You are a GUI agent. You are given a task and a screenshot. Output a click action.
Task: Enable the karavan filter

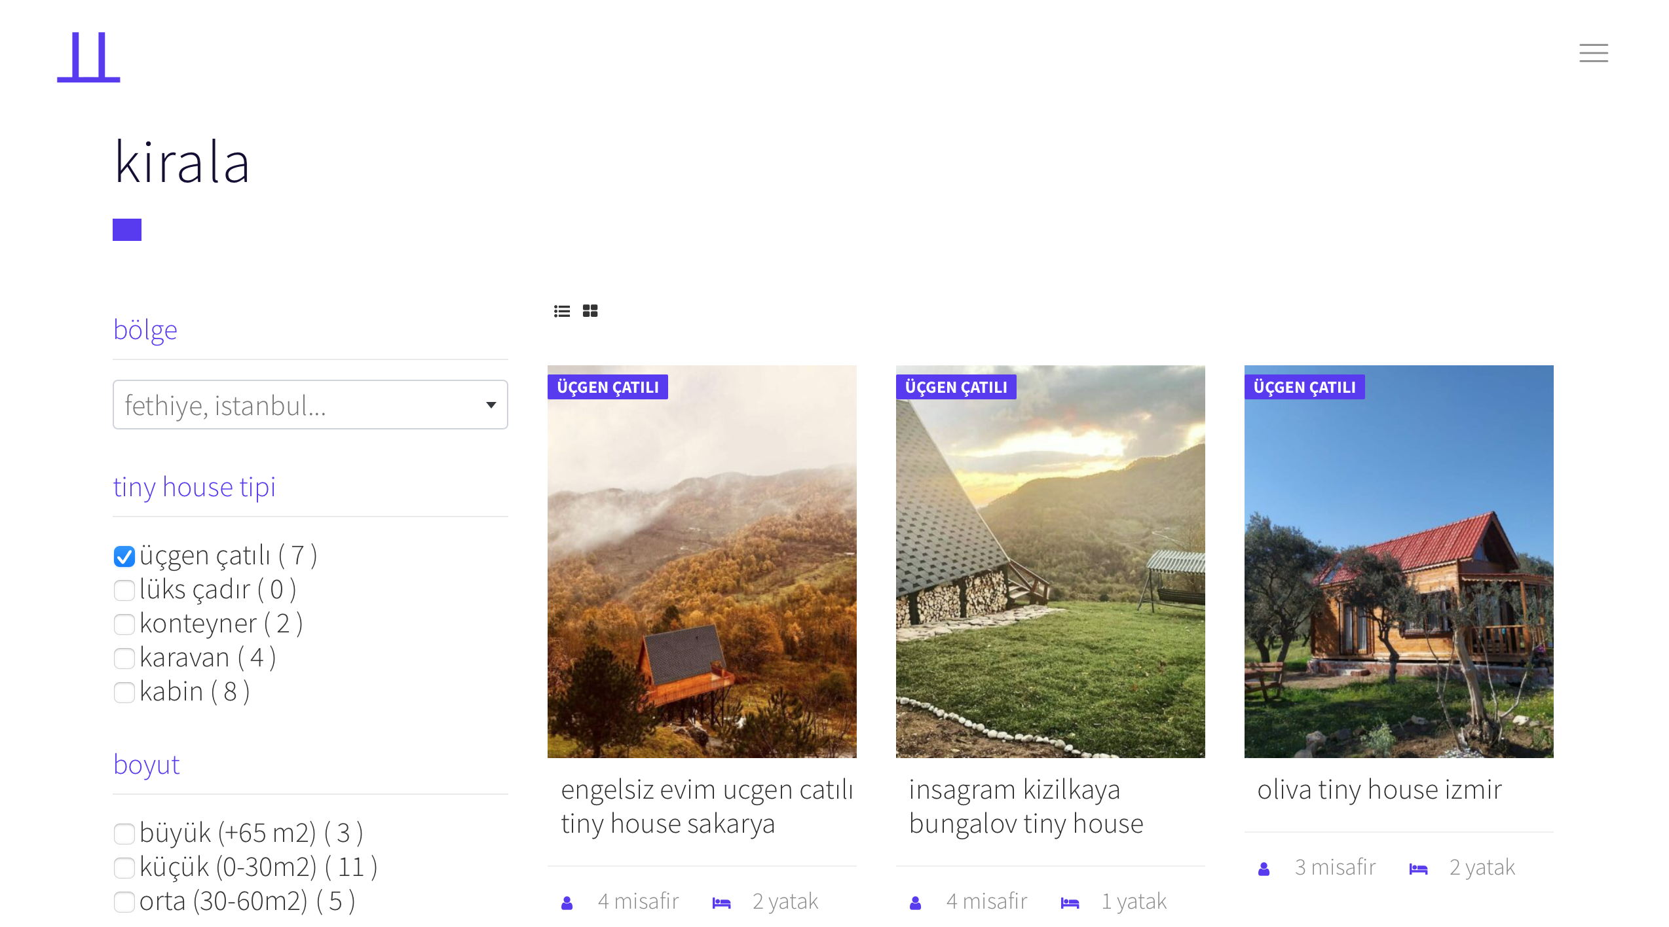(124, 658)
